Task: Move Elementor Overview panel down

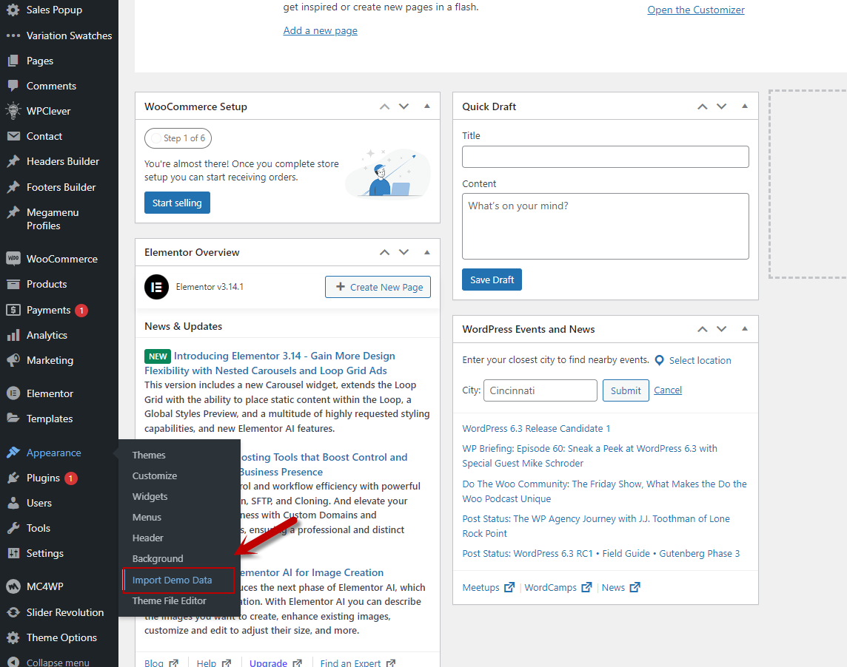Action: point(404,252)
